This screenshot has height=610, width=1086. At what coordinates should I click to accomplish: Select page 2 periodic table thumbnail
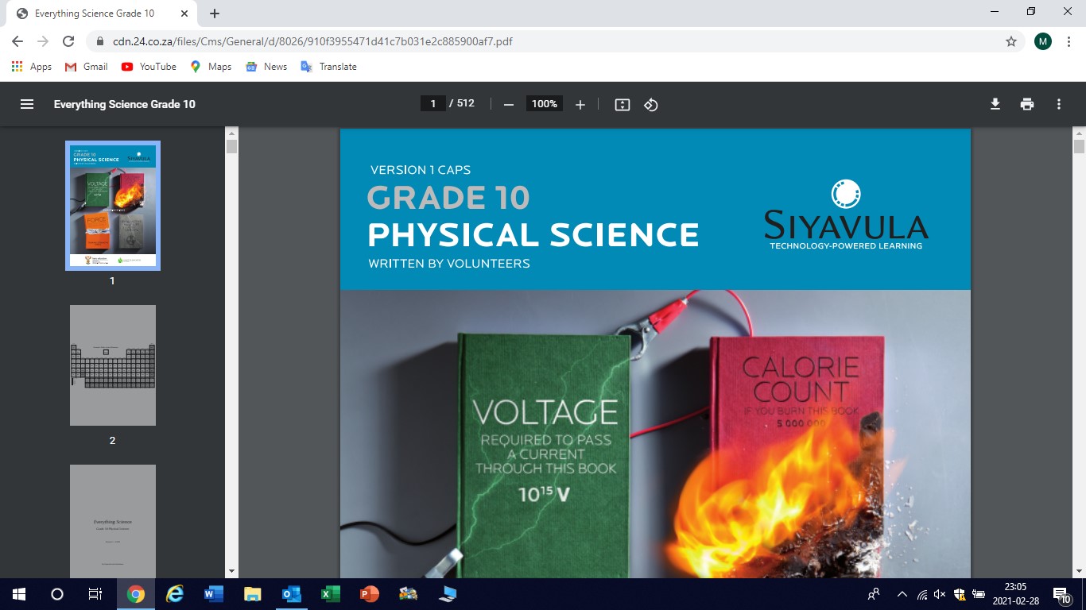click(113, 365)
